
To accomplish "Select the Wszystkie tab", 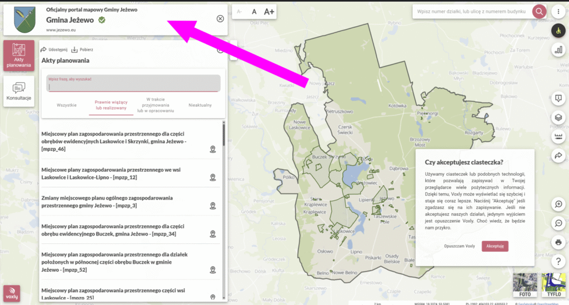I will pyautogui.click(x=67, y=105).
